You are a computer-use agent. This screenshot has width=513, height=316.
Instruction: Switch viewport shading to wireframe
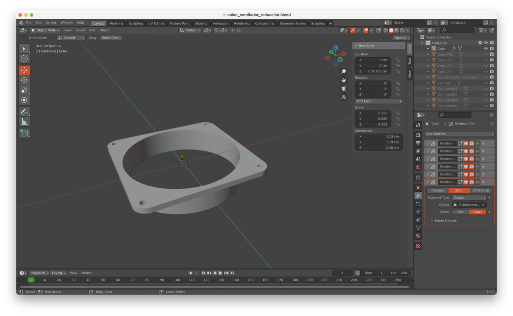386,30
